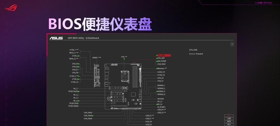280x126 pixels.
Task: Select the U10G_6 port label
Action: point(75,79)
